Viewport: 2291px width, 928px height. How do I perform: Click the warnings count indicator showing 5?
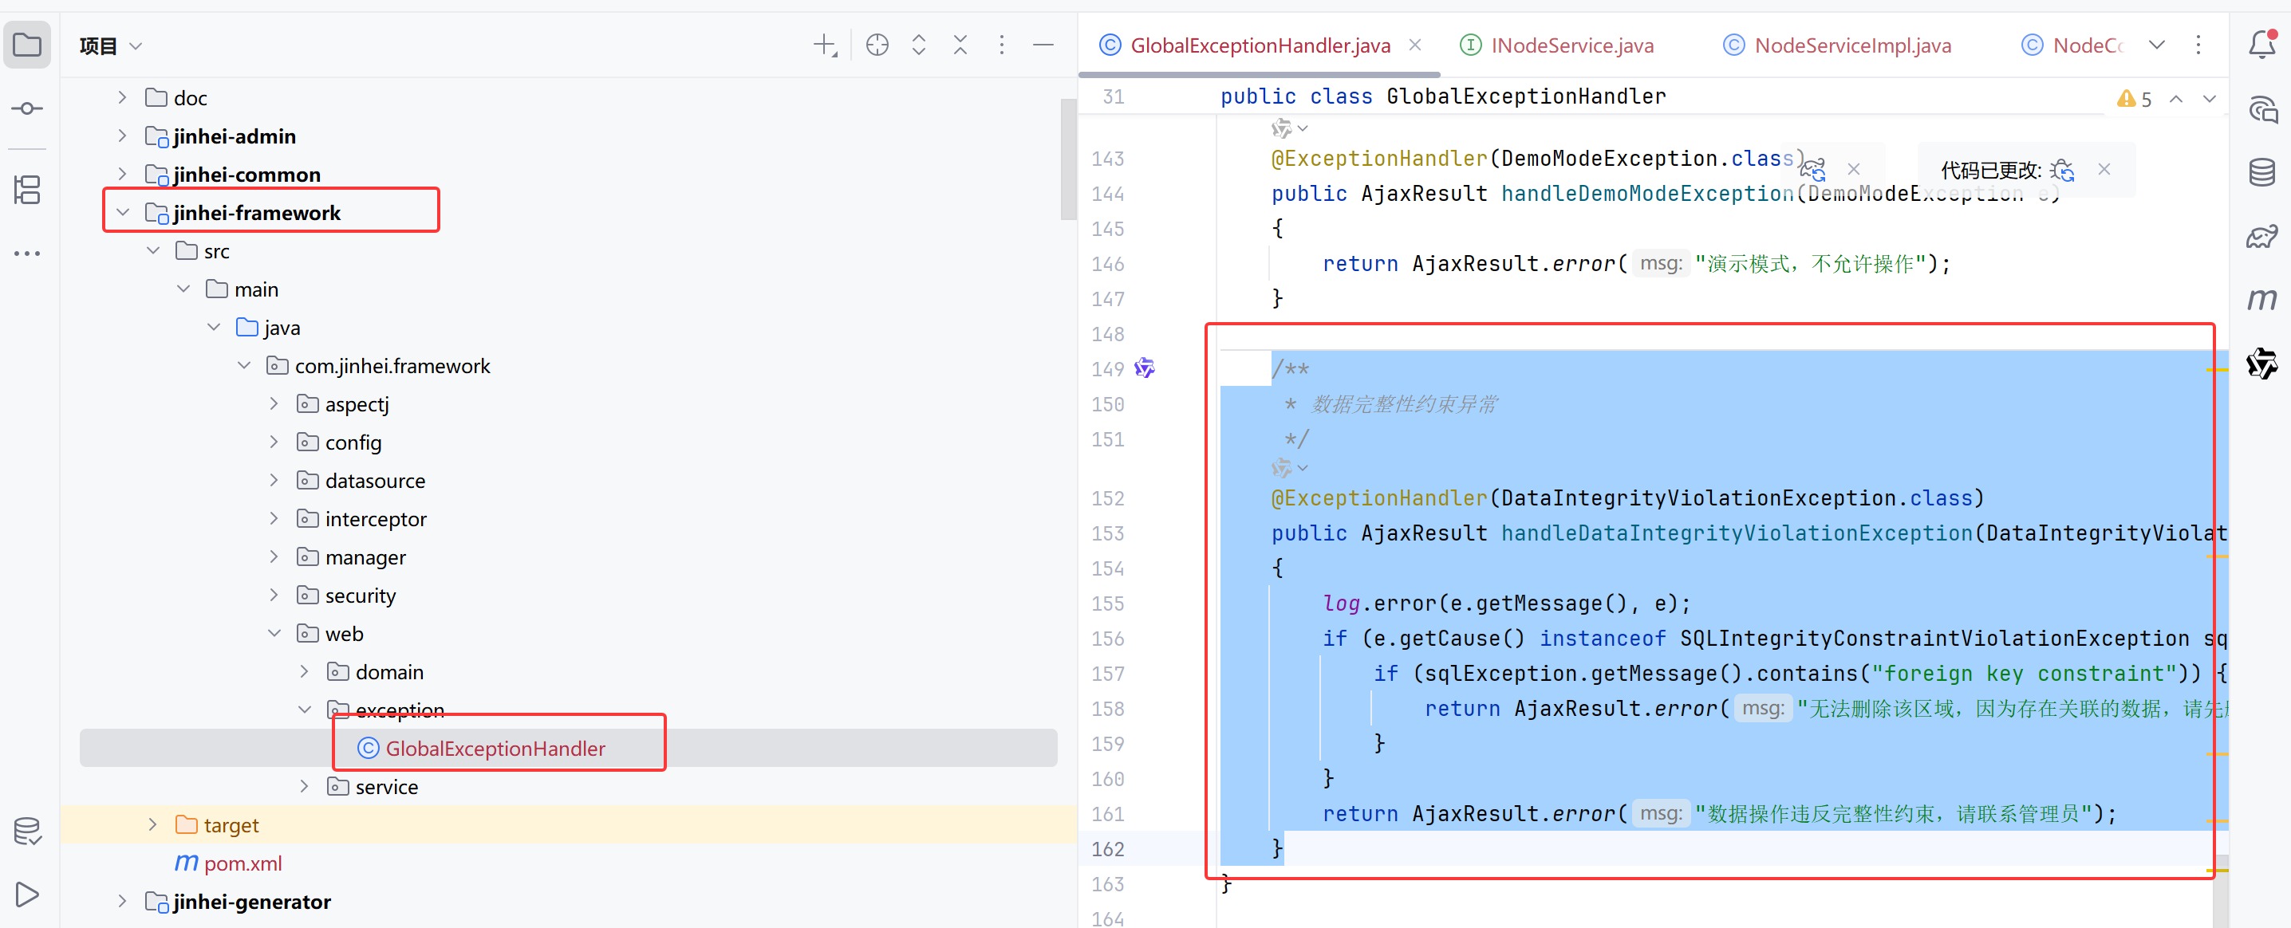click(2135, 99)
